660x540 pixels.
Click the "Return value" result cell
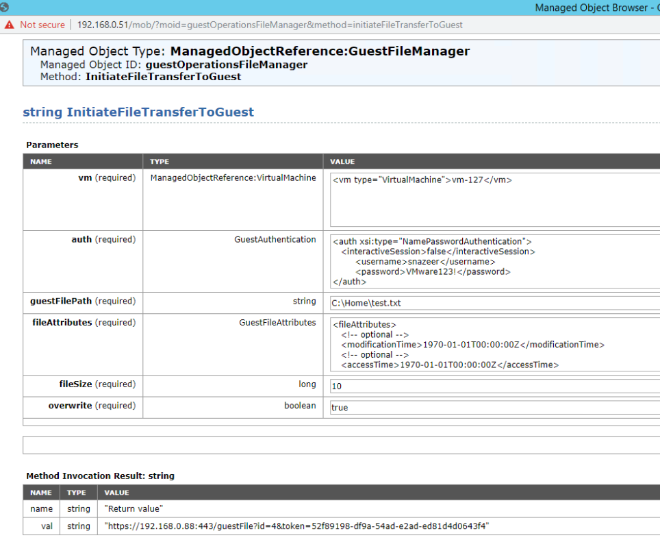(x=134, y=508)
